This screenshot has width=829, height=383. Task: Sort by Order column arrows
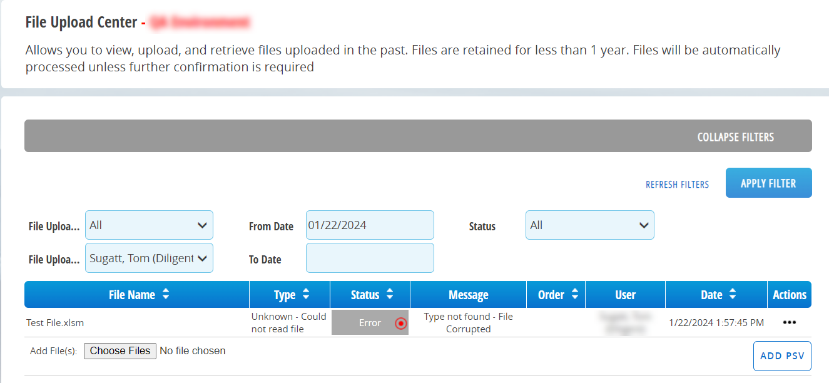[574, 294]
